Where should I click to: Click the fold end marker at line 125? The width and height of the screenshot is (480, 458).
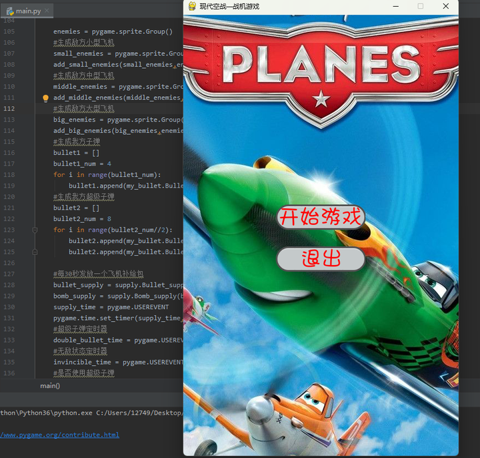(35, 252)
